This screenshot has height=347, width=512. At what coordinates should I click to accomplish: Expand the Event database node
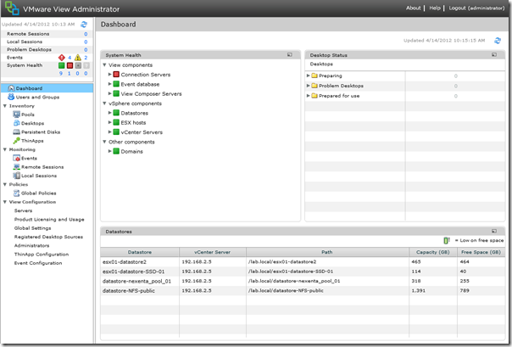(109, 84)
